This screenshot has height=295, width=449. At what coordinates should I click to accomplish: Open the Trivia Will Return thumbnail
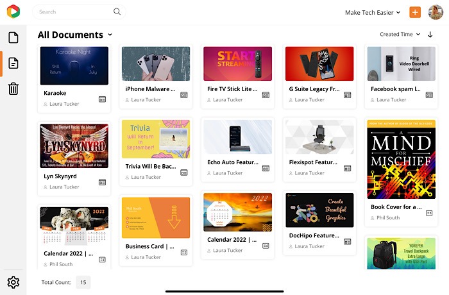click(x=156, y=139)
